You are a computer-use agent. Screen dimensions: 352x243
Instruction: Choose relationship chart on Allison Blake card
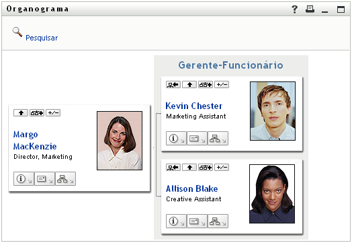tap(206, 168)
